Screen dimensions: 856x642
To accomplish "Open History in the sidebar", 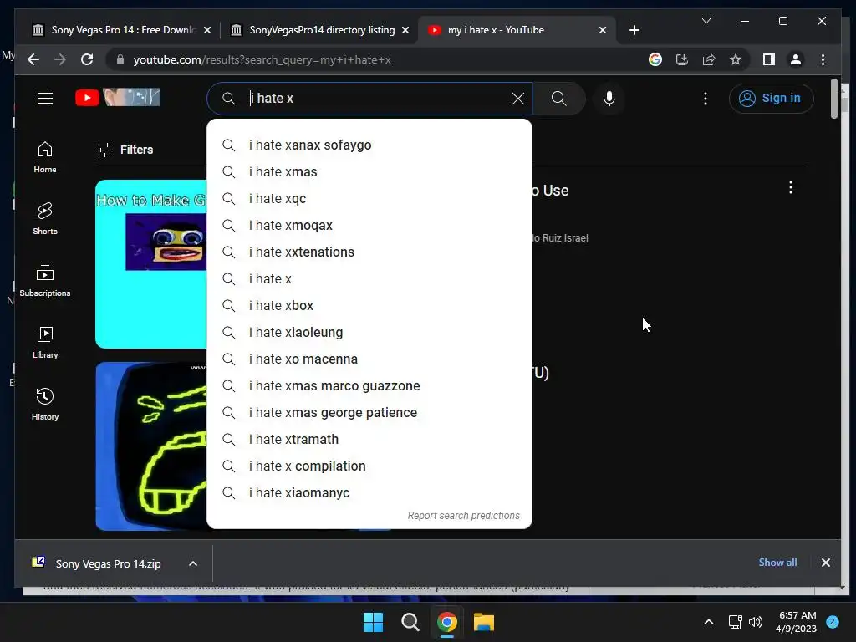I will tap(45, 404).
